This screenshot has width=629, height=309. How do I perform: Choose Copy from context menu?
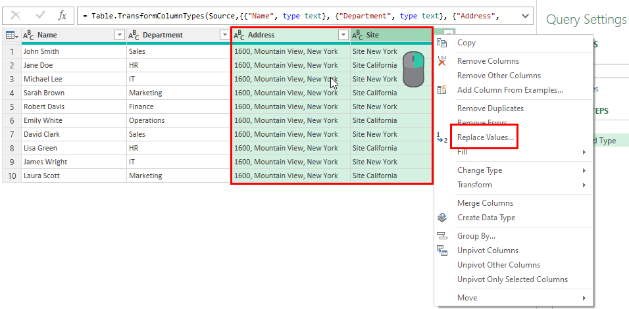(466, 43)
